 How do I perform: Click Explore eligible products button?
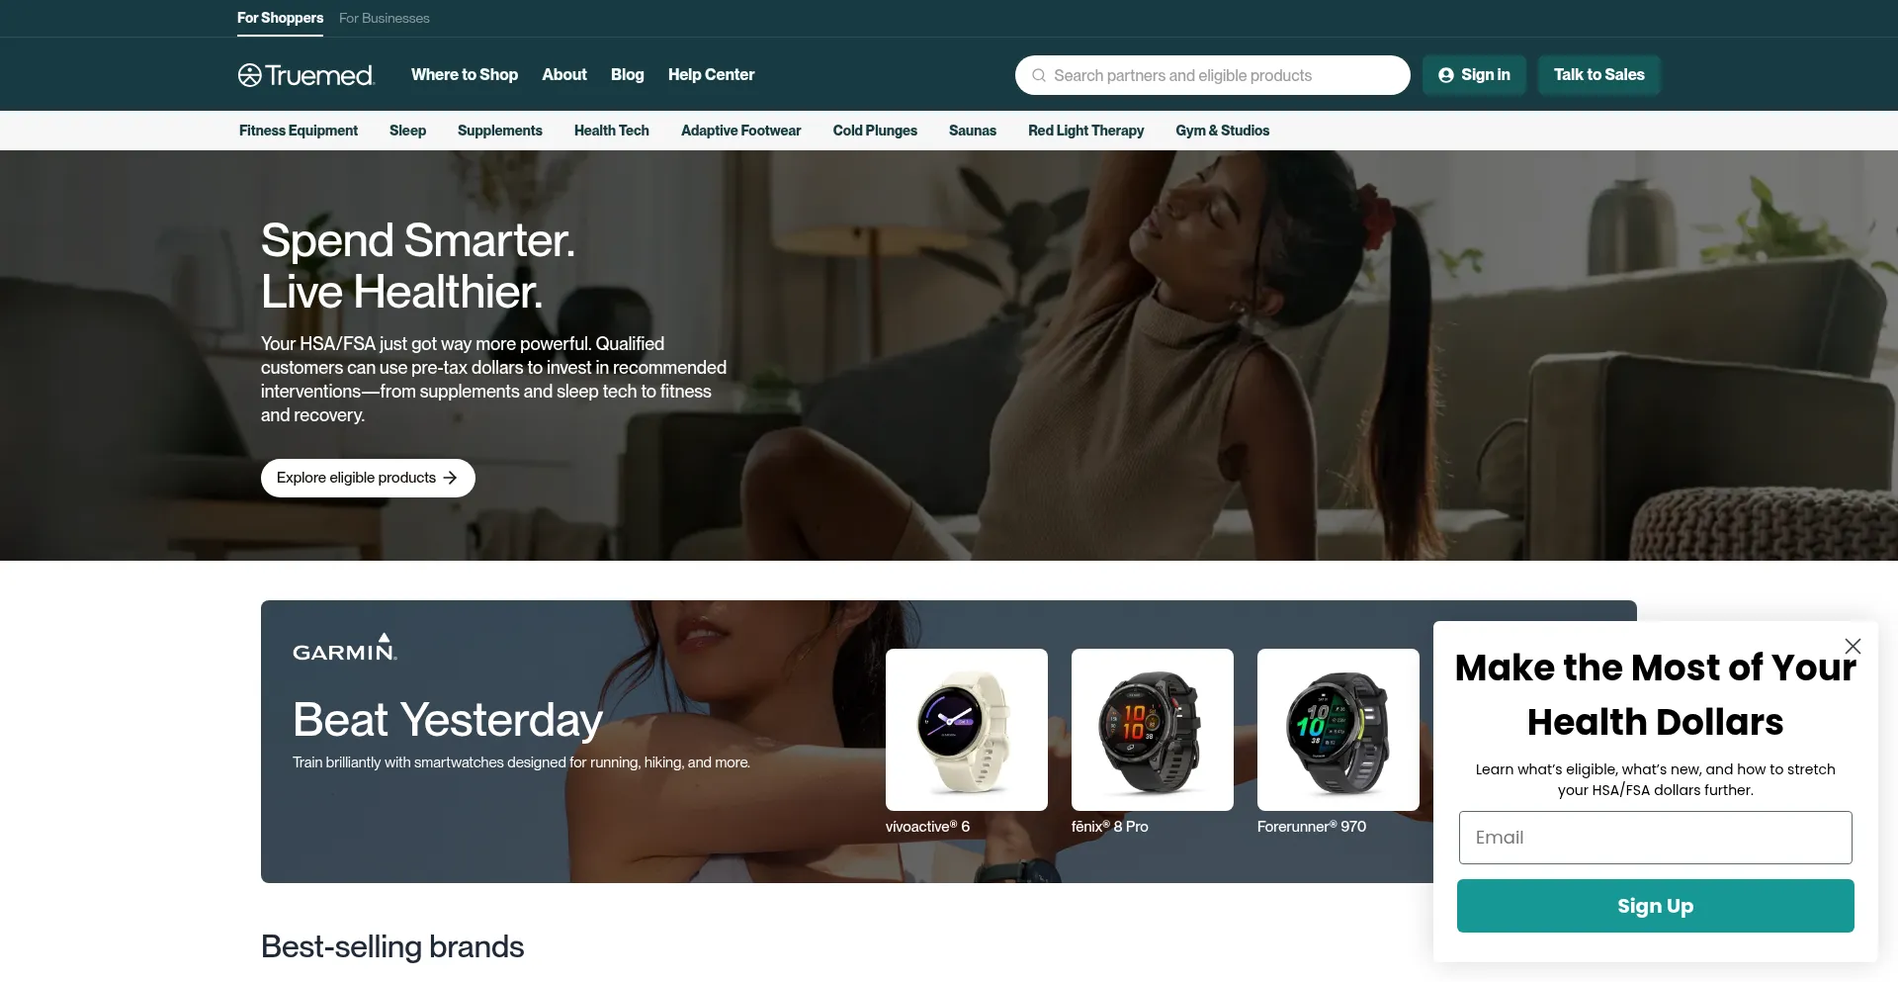click(x=368, y=478)
